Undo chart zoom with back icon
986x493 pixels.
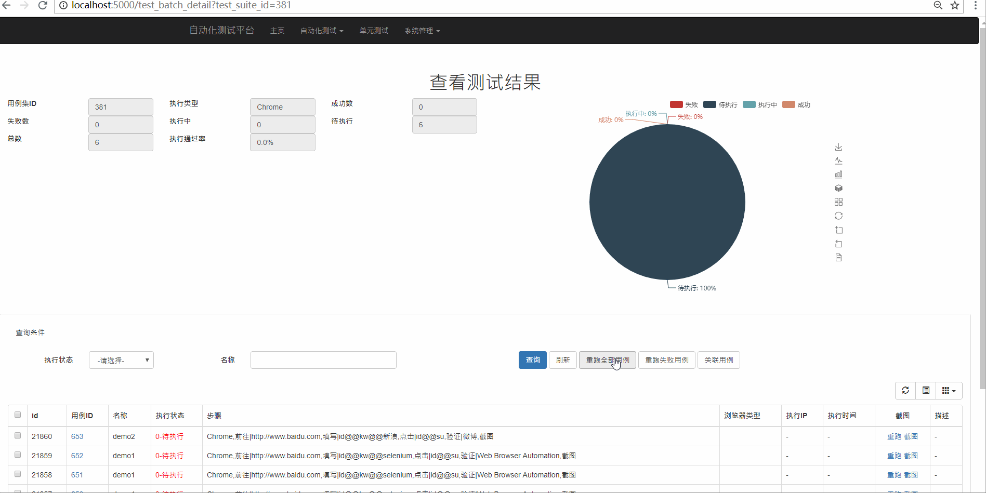point(838,244)
